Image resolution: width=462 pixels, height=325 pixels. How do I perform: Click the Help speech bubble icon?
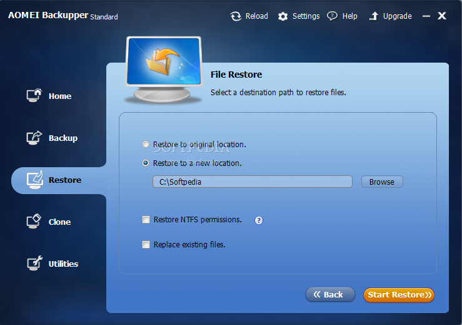[333, 16]
